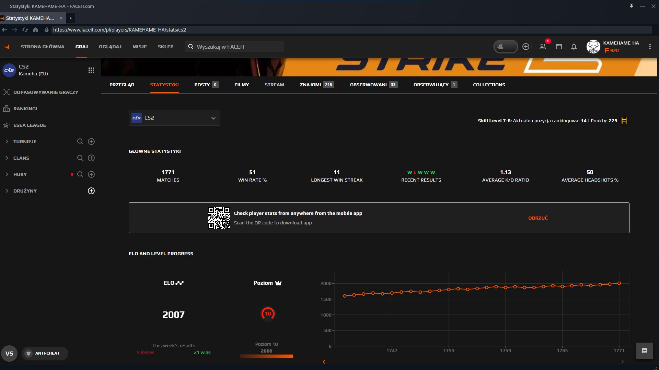Viewport: 659px width, 370px height.
Task: Toggle the party switch in the header
Action: coord(505,47)
